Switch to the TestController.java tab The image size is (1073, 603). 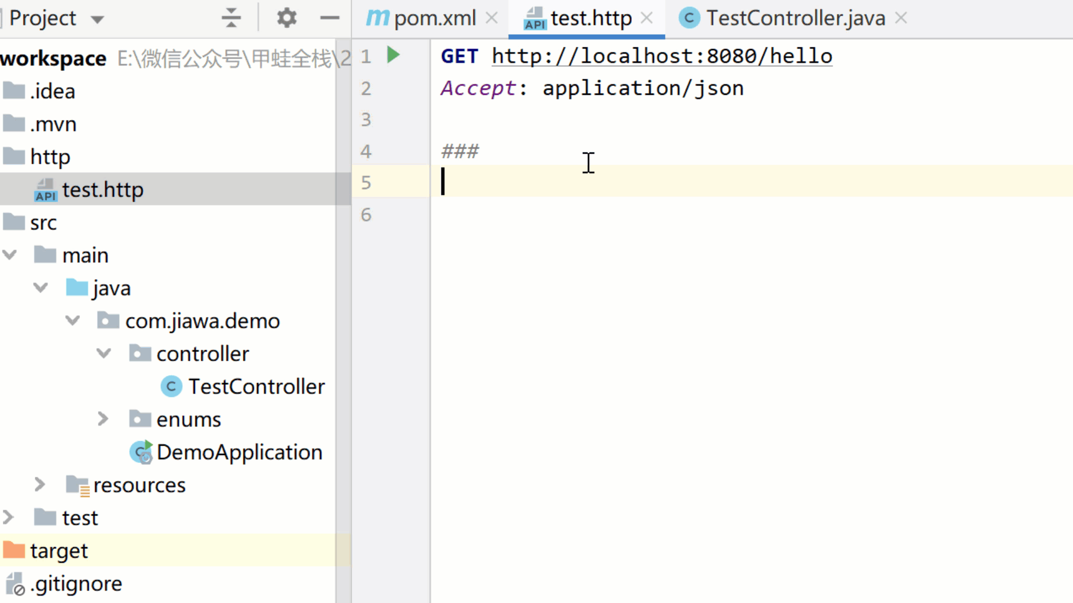(x=795, y=18)
